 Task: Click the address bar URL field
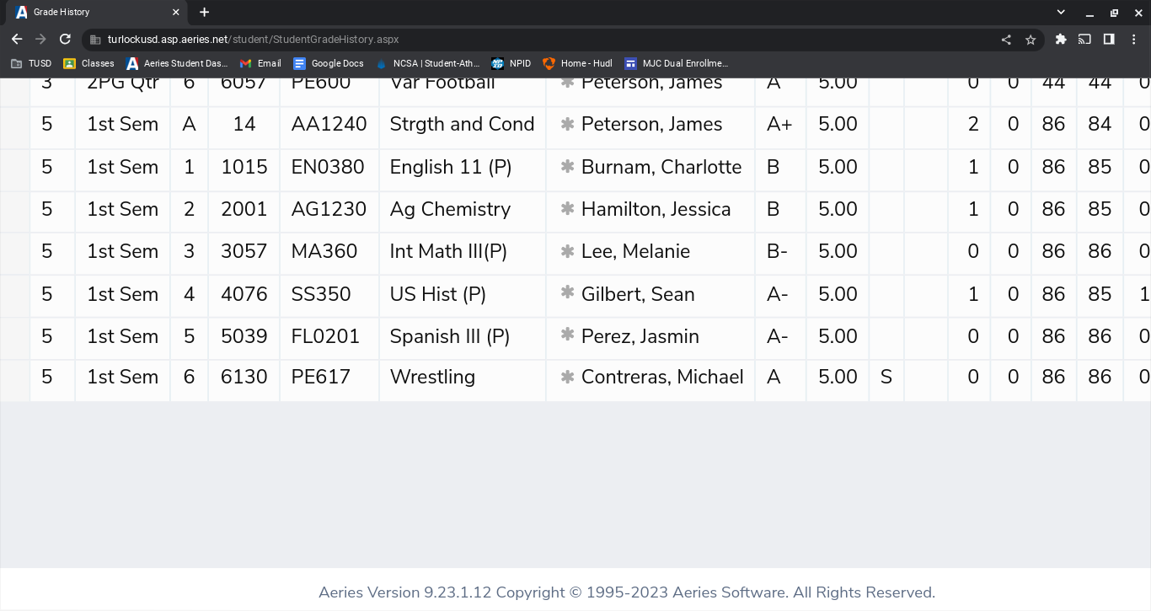(x=539, y=40)
